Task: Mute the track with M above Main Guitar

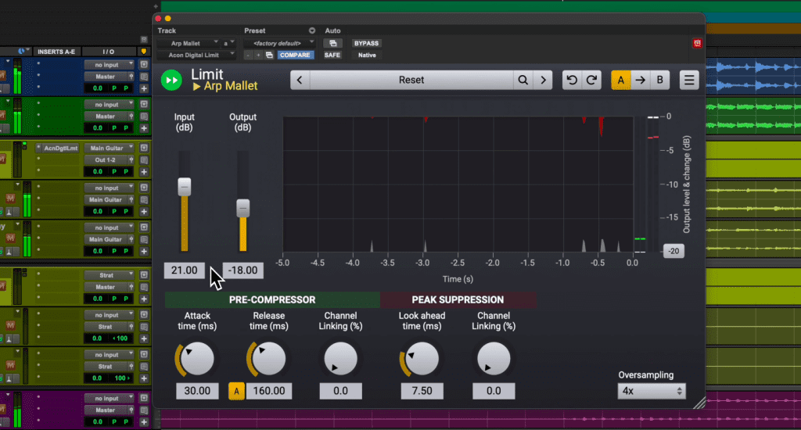Action: (11, 198)
